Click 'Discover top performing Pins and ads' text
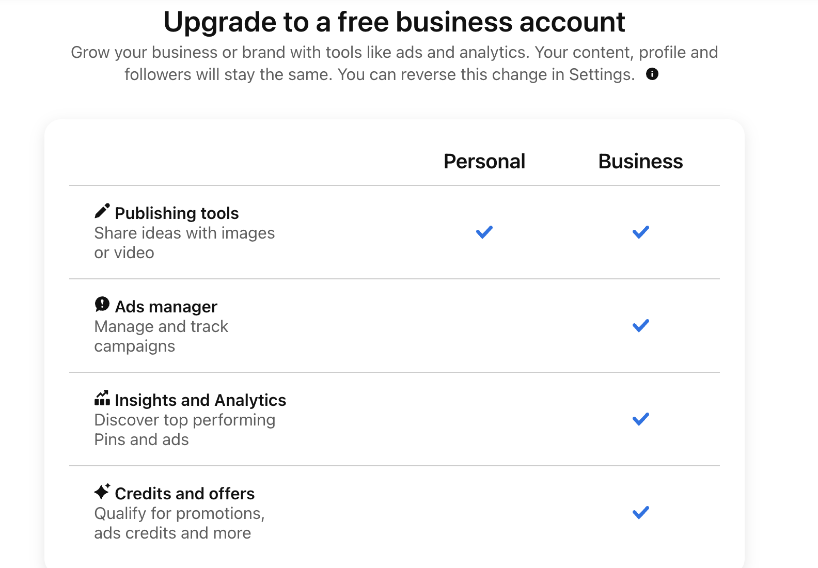Image resolution: width=818 pixels, height=568 pixels. coord(184,430)
